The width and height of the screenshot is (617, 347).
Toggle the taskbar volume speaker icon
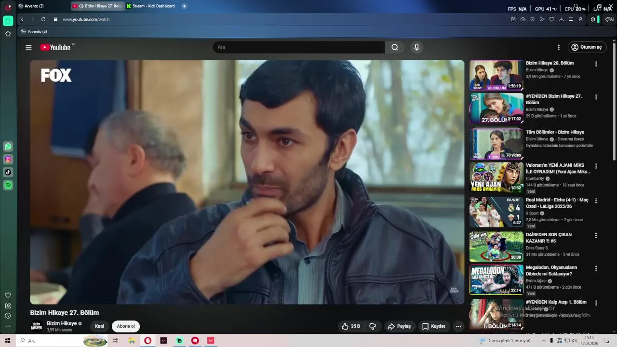coord(575,341)
